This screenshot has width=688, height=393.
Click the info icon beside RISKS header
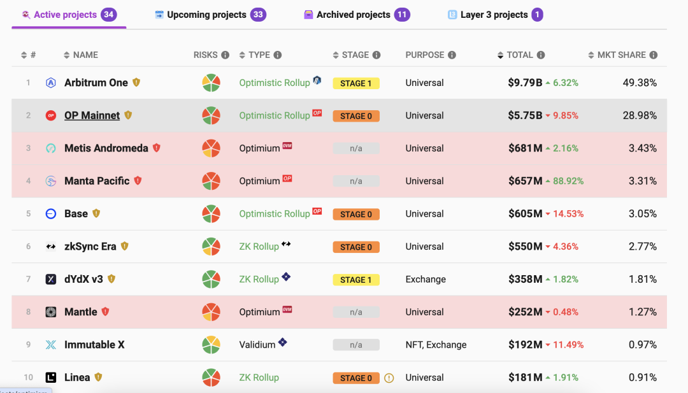click(225, 55)
